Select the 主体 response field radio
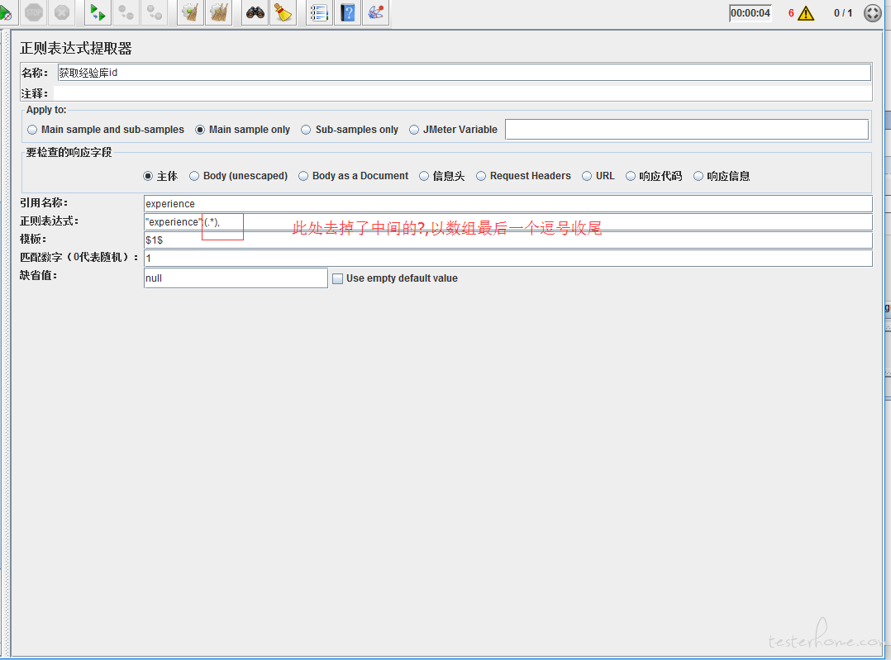891x660 pixels. pyautogui.click(x=148, y=176)
